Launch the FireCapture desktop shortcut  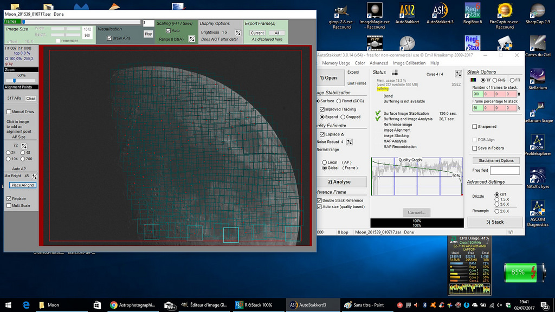pyautogui.click(x=505, y=12)
